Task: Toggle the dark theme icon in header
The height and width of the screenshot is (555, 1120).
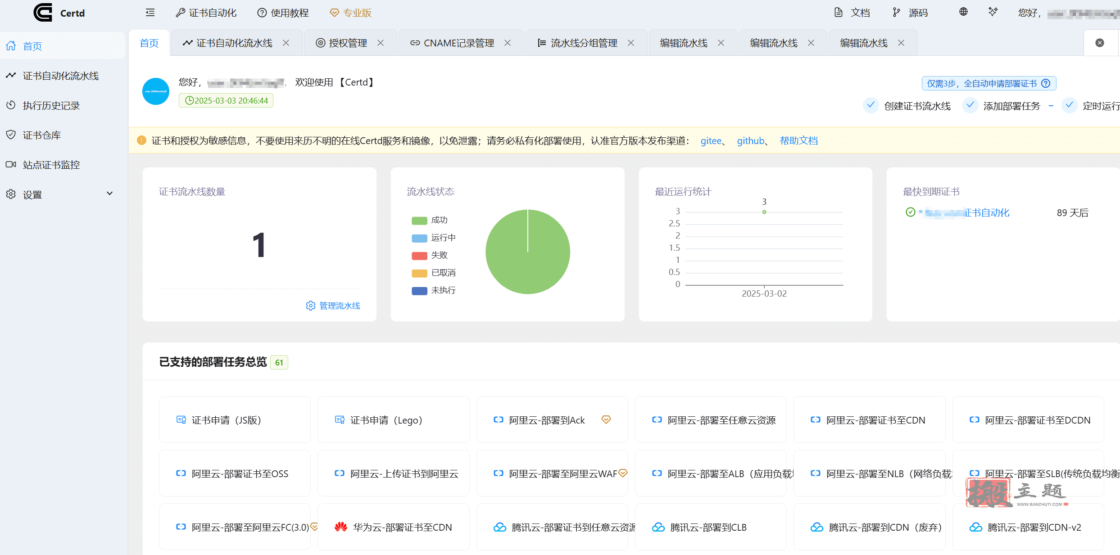Action: coord(993,12)
